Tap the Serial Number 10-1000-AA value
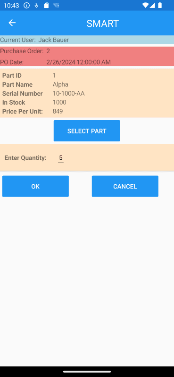This screenshot has width=174, height=377. point(68,93)
